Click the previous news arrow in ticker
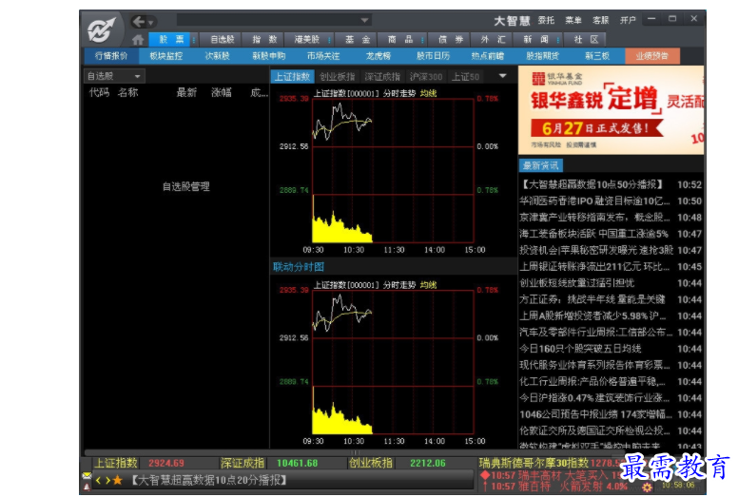Viewport: 738px width, 497px height. [98, 481]
